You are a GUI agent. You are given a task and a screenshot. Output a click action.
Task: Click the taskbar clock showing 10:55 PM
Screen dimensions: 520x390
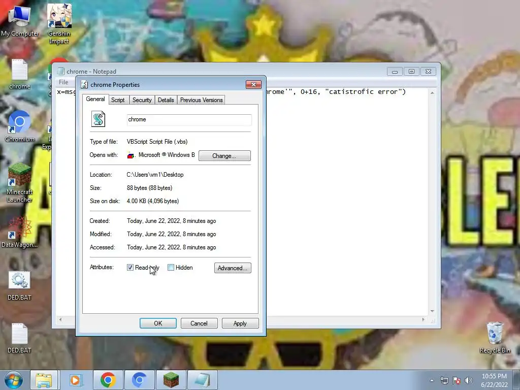coord(494,380)
